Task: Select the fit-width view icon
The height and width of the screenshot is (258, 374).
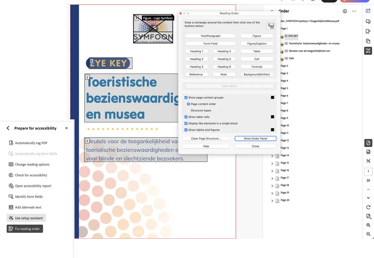Action: 368,152
